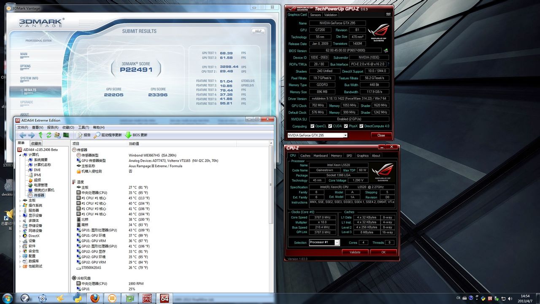Collapse the 计算机 tree node
Viewport: 540px width, 304px height.
(20, 155)
